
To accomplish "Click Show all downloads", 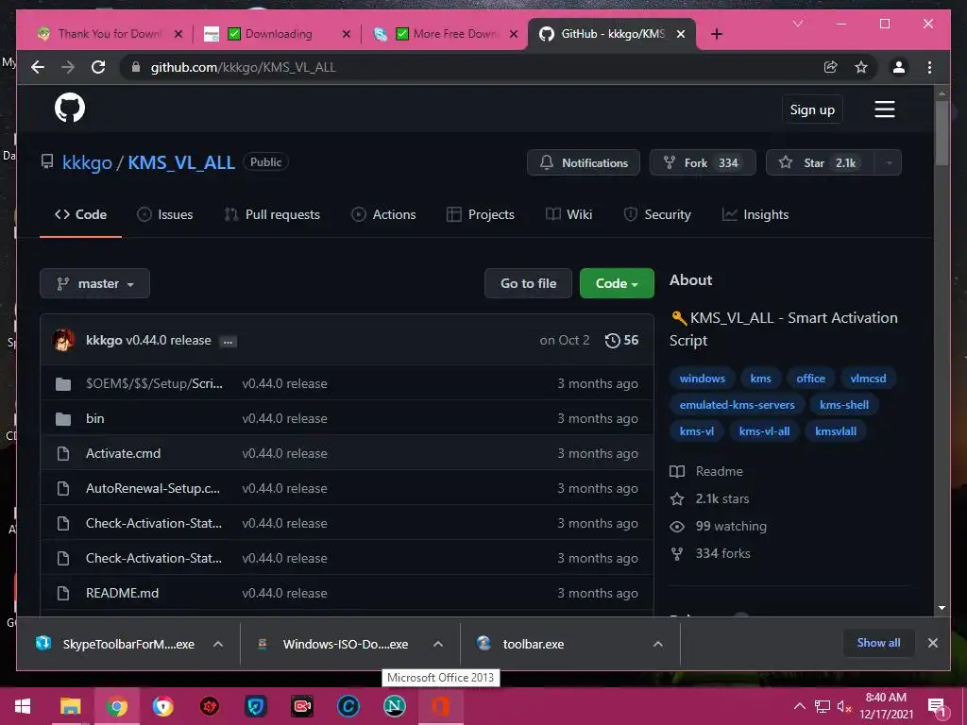I will 878,643.
